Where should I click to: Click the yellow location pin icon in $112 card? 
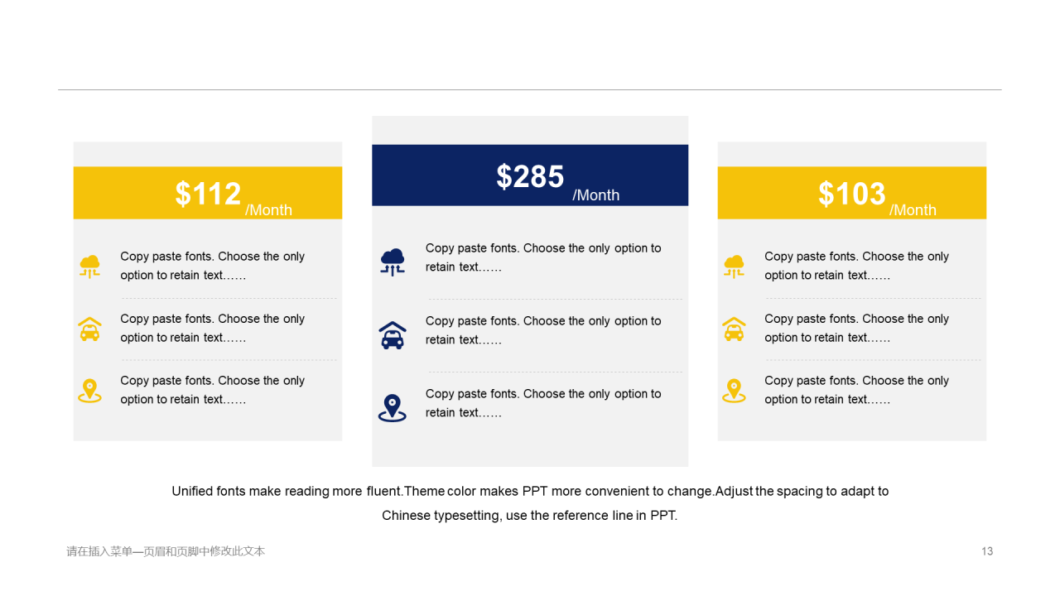point(89,391)
